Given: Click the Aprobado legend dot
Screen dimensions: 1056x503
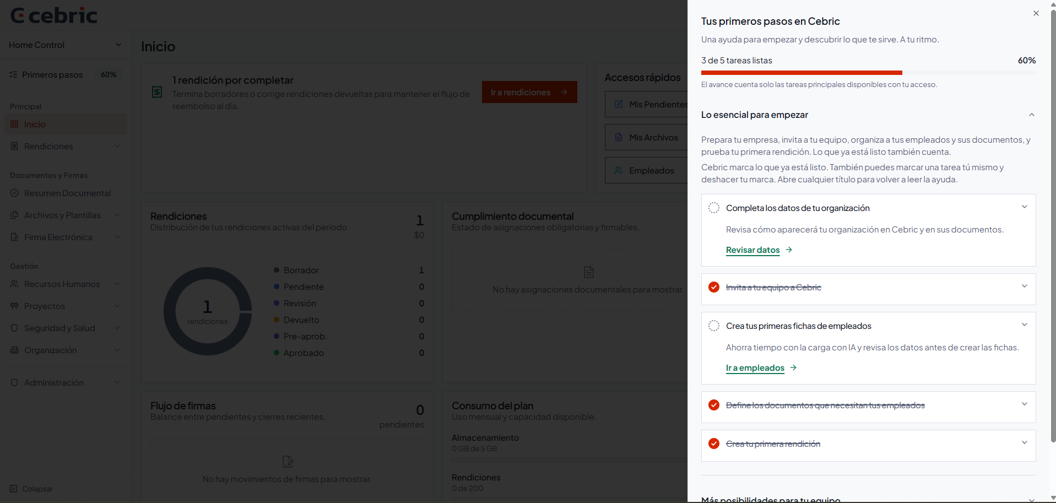Looking at the screenshot, I should click(277, 353).
